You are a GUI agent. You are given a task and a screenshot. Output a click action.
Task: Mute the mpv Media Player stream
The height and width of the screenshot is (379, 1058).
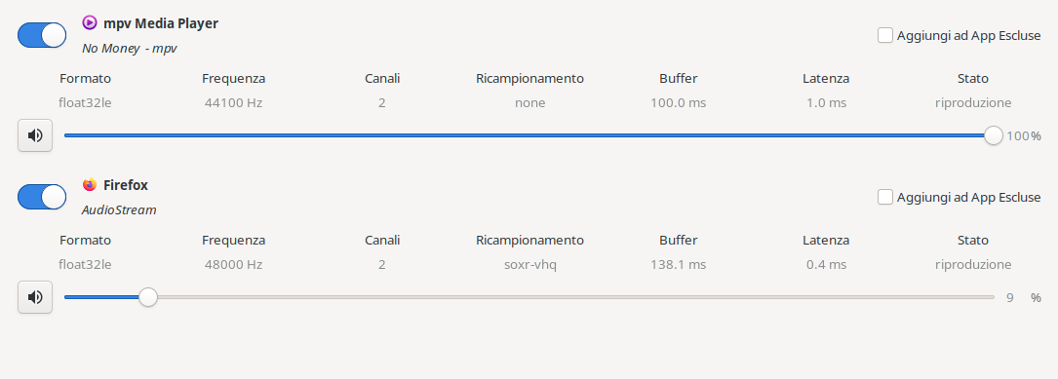35,135
